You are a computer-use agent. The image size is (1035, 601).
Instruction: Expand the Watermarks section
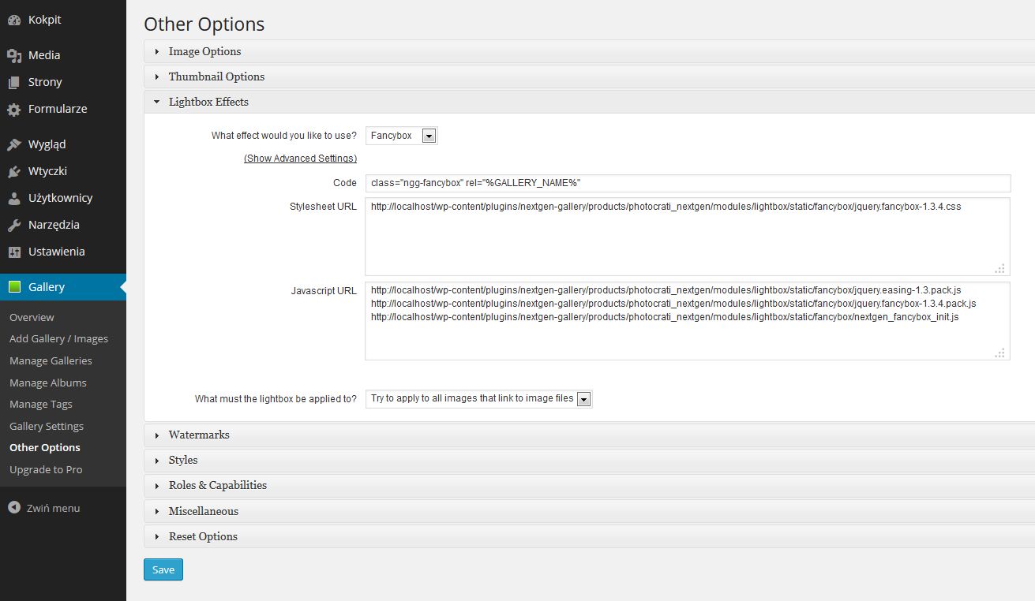[x=589, y=435]
